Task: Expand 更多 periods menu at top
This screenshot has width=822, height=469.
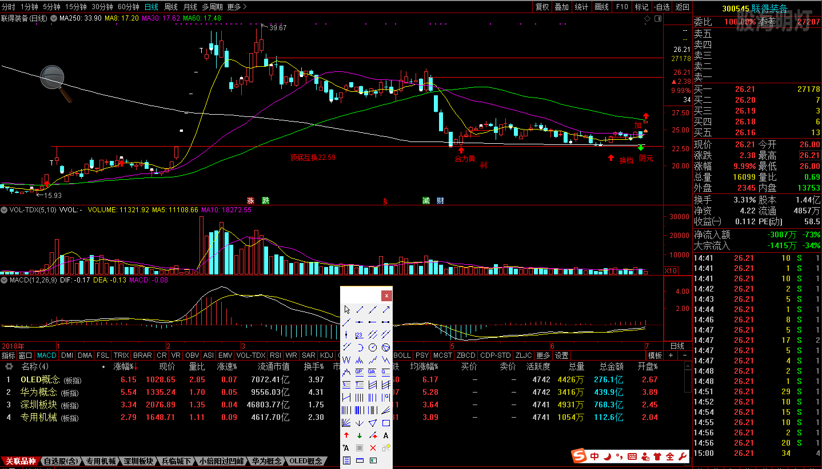Action: pos(237,7)
